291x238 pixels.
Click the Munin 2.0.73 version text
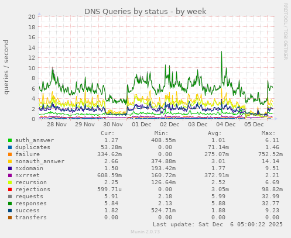pos(145,232)
